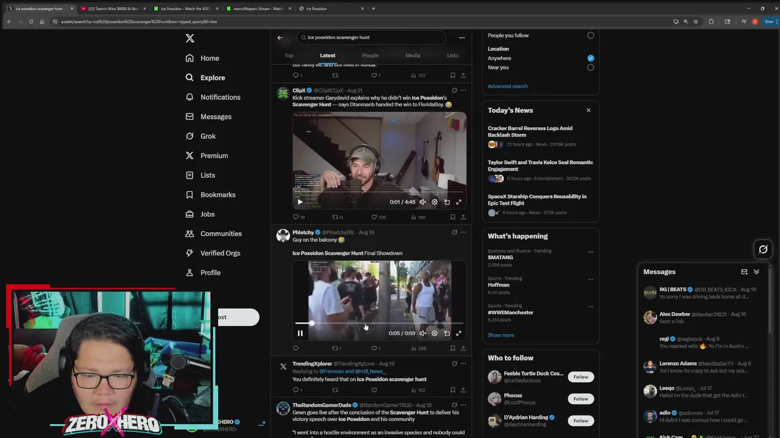Open Communities in the sidebar
Screen dimensions: 780x438
[x=214, y=234]
